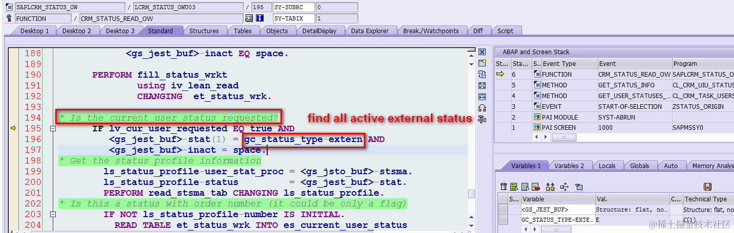This screenshot has height=233, width=734.
Task: Click GET_USER_STATUSES_… event in stack
Action: point(634,96)
